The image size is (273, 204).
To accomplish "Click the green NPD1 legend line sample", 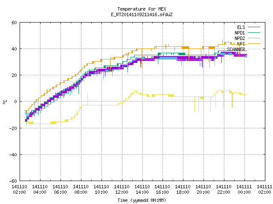I will 254,32.
